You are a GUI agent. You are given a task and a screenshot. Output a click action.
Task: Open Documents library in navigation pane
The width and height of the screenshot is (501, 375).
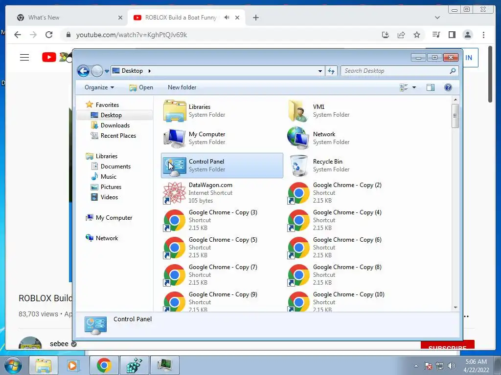(x=111, y=166)
